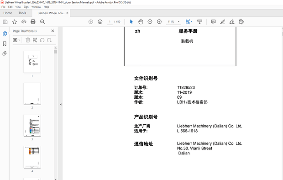Zoom out with the minus icon
This screenshot has height=180, width=283.
point(150,21)
